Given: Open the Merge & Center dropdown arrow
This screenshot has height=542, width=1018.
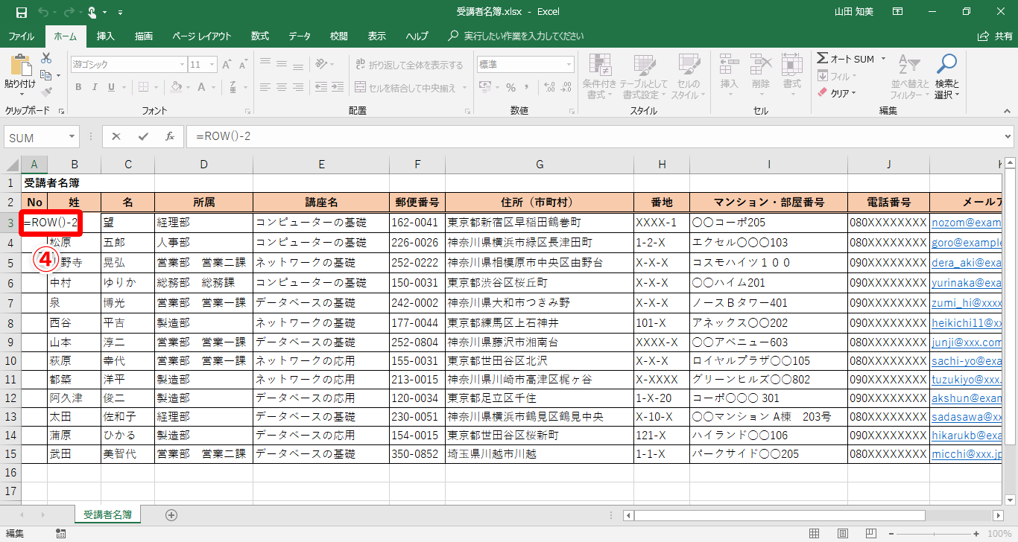Looking at the screenshot, I should pyautogui.click(x=464, y=88).
